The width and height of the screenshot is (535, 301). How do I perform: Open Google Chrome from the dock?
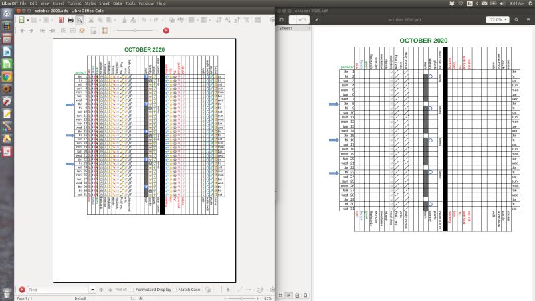pyautogui.click(x=7, y=77)
